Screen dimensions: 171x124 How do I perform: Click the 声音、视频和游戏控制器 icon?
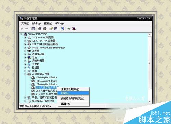[x=29, y=98]
